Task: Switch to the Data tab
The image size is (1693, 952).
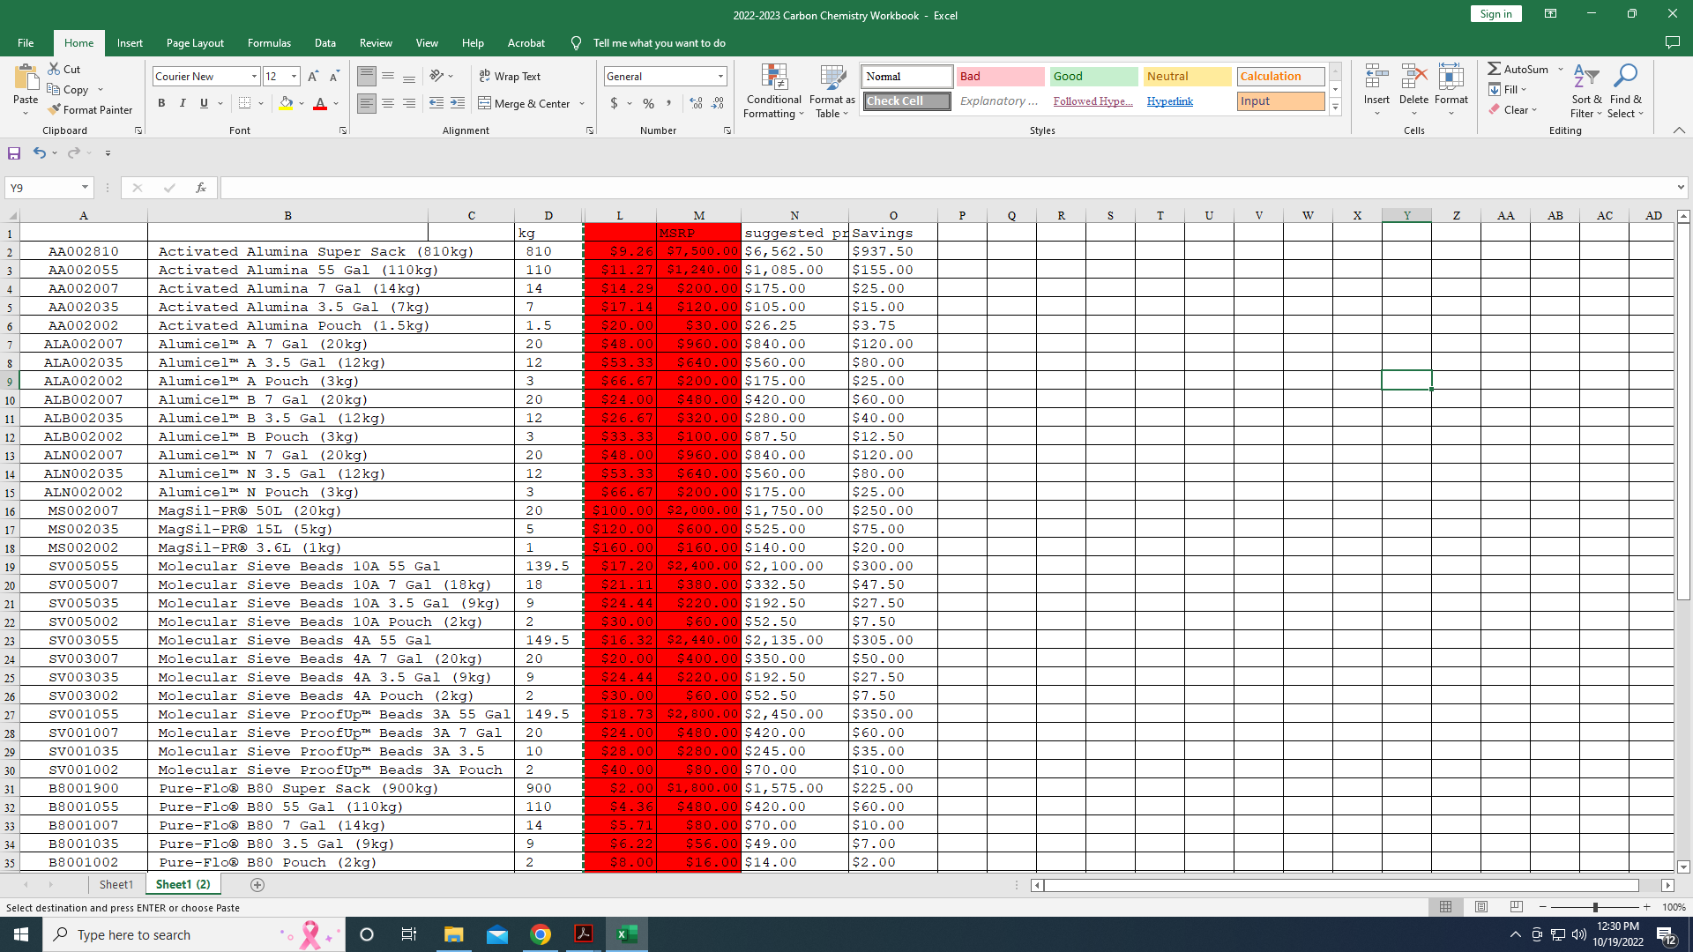Action: coord(325,42)
